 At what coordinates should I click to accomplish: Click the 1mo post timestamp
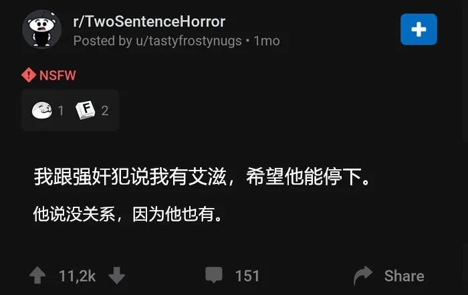267,41
